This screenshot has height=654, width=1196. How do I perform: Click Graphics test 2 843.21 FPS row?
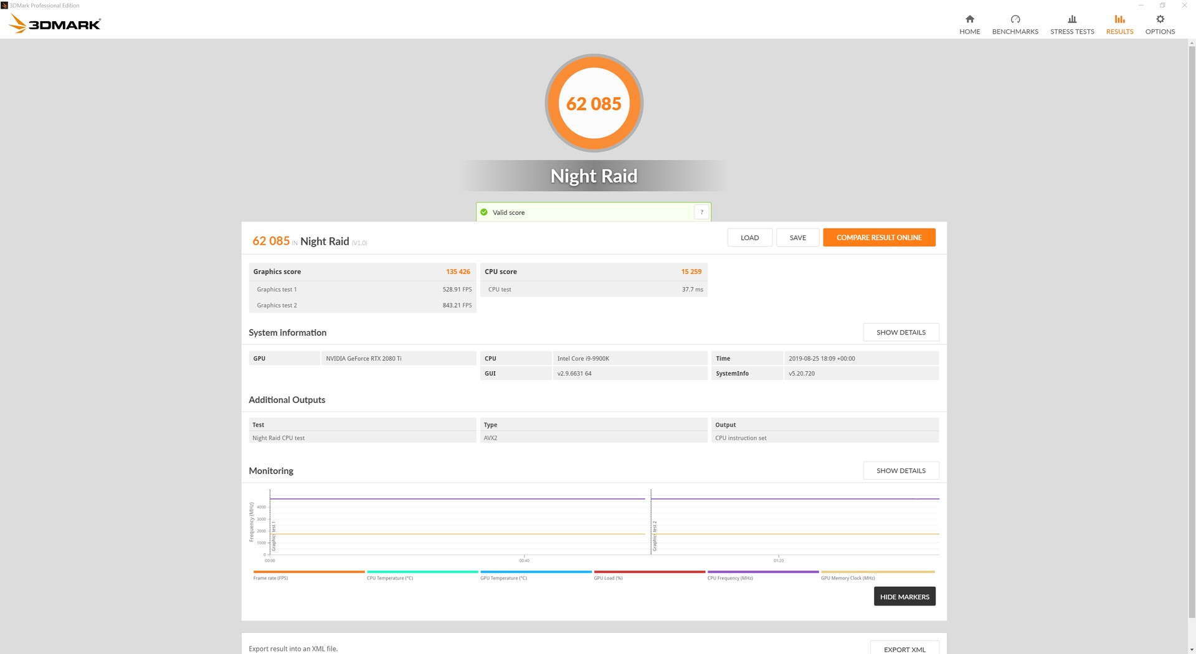click(x=363, y=305)
